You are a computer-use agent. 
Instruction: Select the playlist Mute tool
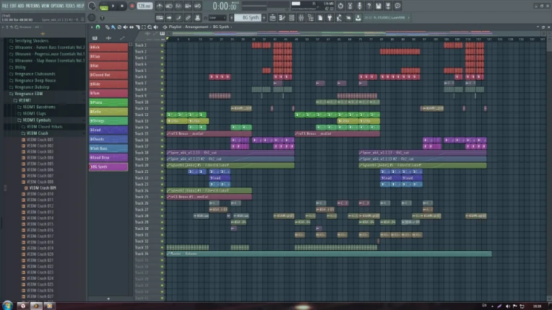pos(125,27)
